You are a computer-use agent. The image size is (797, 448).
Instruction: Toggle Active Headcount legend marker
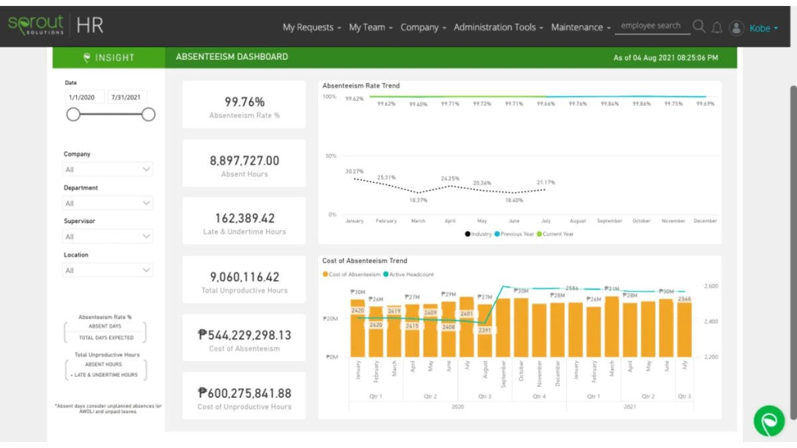coord(386,274)
